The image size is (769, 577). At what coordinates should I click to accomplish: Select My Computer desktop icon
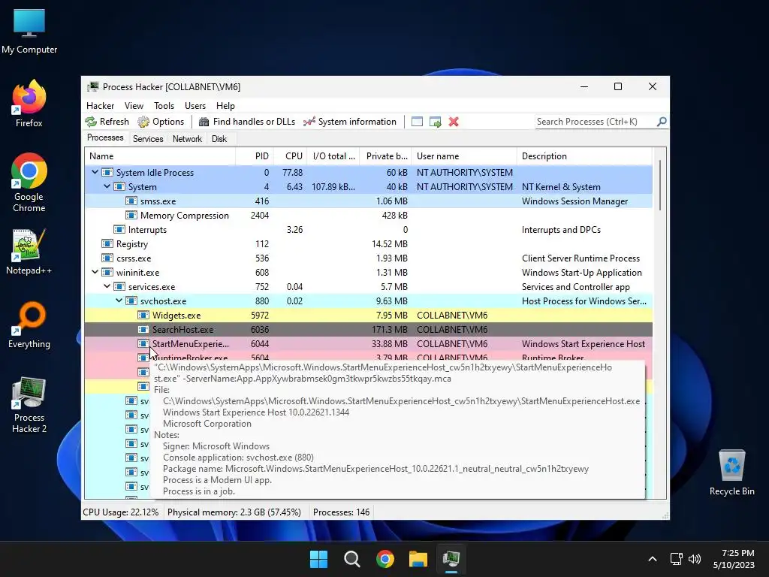pyautogui.click(x=29, y=30)
